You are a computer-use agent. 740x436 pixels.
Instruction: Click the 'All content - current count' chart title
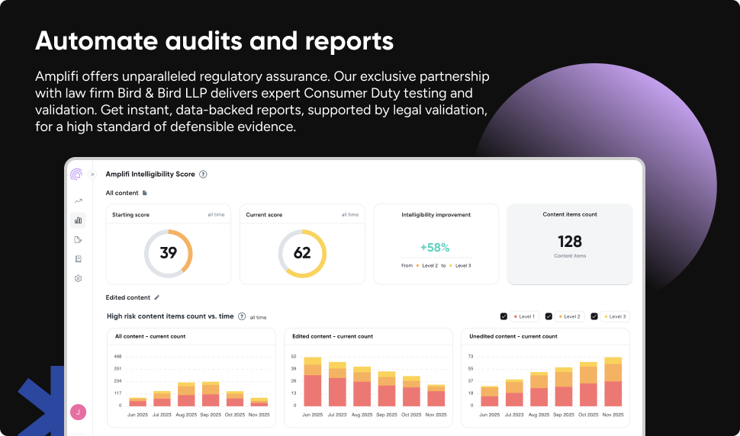[150, 336]
